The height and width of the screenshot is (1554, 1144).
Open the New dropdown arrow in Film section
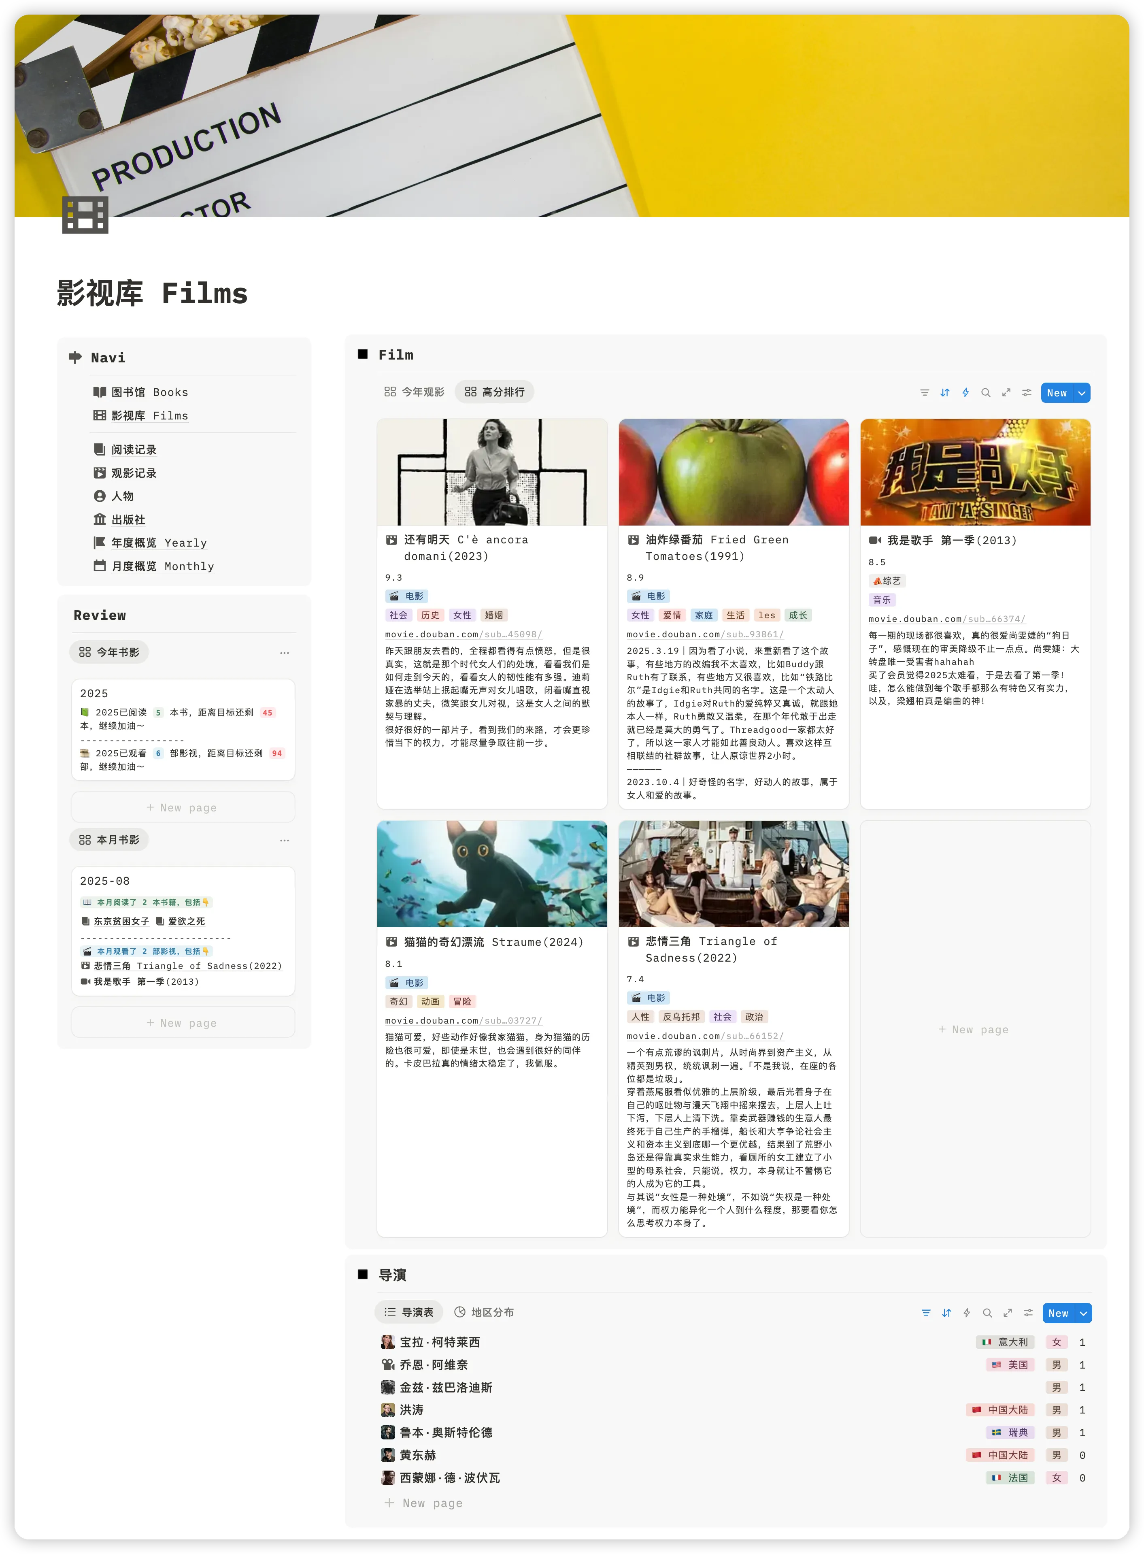tap(1082, 393)
